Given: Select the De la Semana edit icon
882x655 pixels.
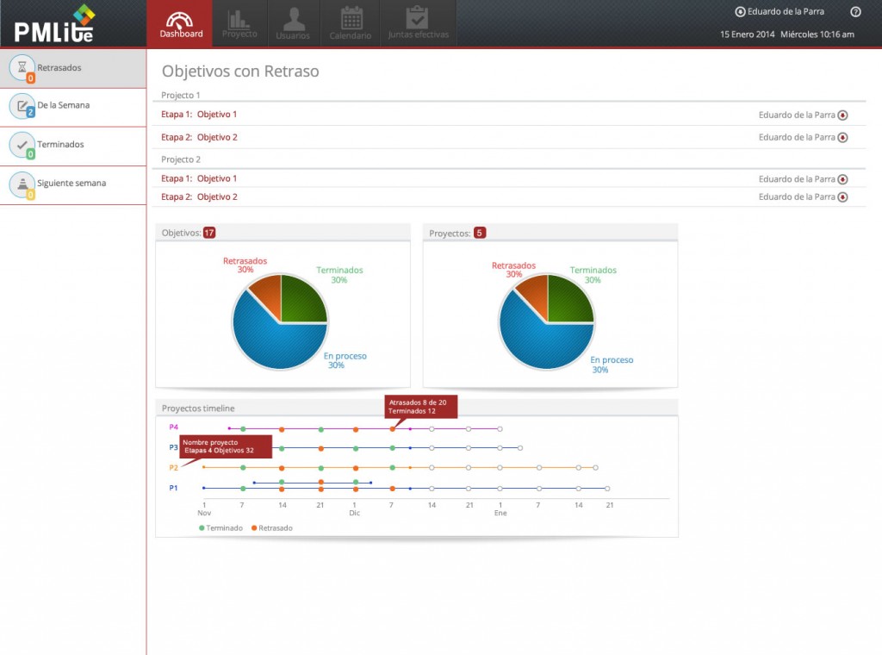Looking at the screenshot, I should (x=22, y=106).
